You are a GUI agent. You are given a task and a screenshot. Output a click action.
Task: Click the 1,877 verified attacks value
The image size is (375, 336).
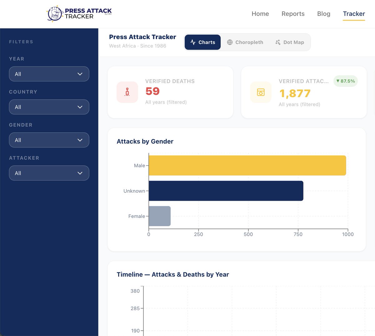tap(295, 93)
